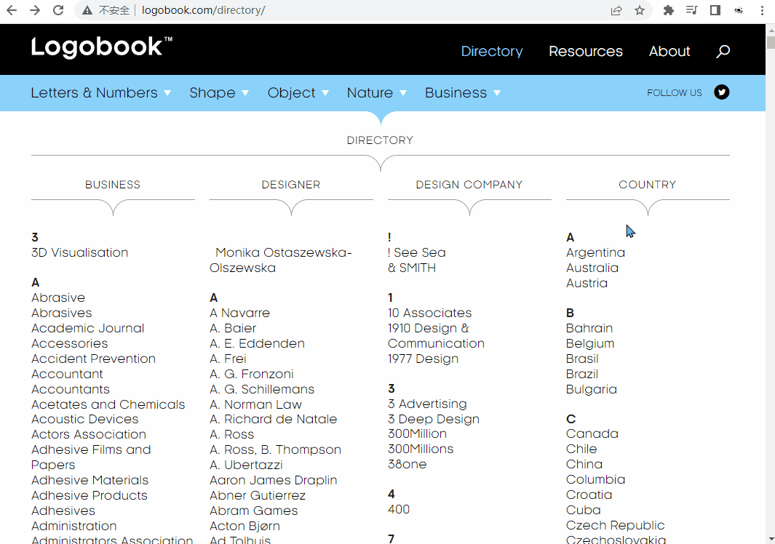Viewport: 775px width, 544px height.
Task: Expand the Nature dropdown menu
Action: click(377, 93)
